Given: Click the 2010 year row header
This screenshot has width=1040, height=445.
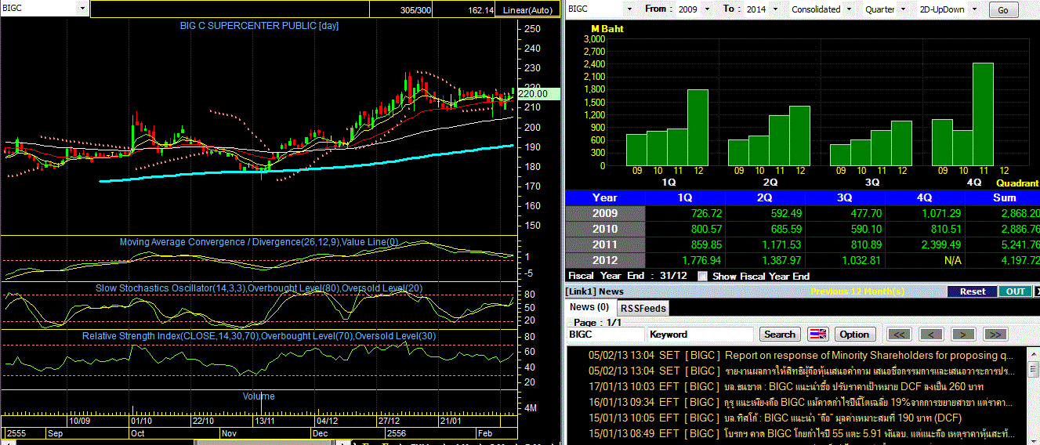Looking at the screenshot, I should 605,229.
